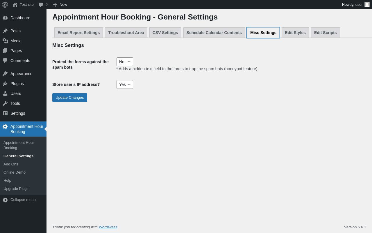Open the CSV Settings tab
Screen dimensions: 372x233
pyautogui.click(x=165, y=33)
